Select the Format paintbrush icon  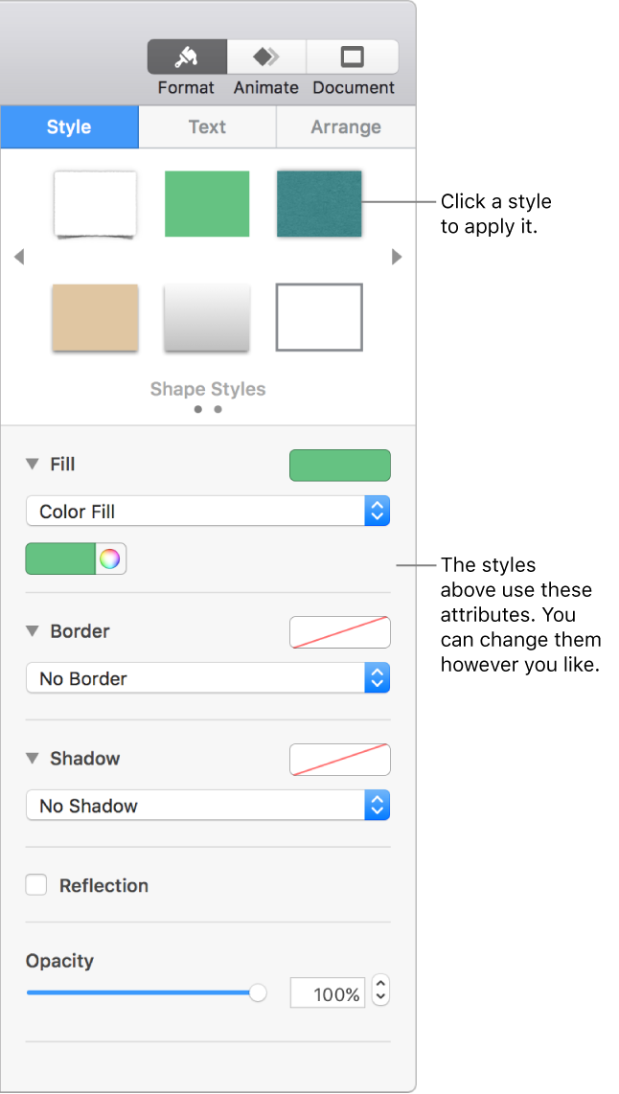click(186, 57)
